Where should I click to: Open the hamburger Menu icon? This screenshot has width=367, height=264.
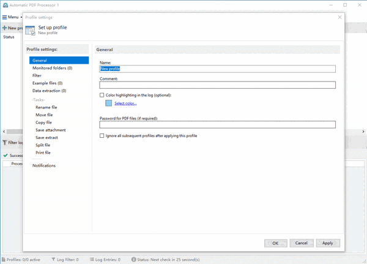click(x=4, y=17)
